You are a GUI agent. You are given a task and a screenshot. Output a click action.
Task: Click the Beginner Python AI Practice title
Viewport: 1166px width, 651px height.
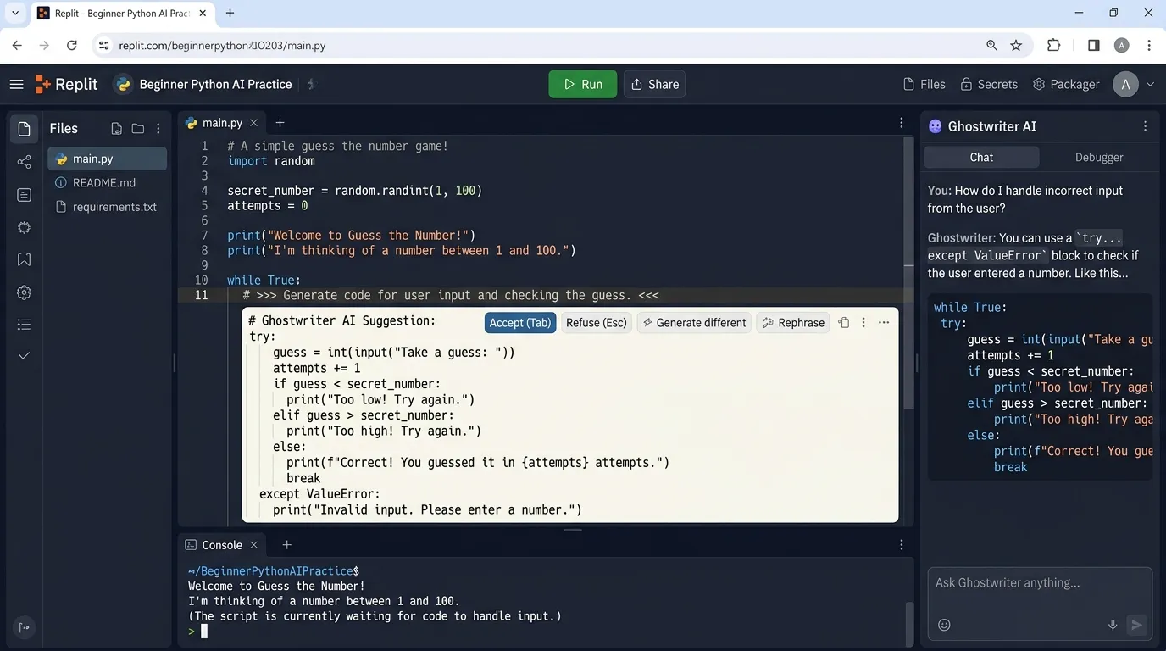coord(215,84)
